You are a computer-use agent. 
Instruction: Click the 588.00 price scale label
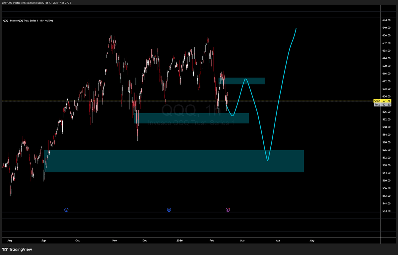point(387,127)
